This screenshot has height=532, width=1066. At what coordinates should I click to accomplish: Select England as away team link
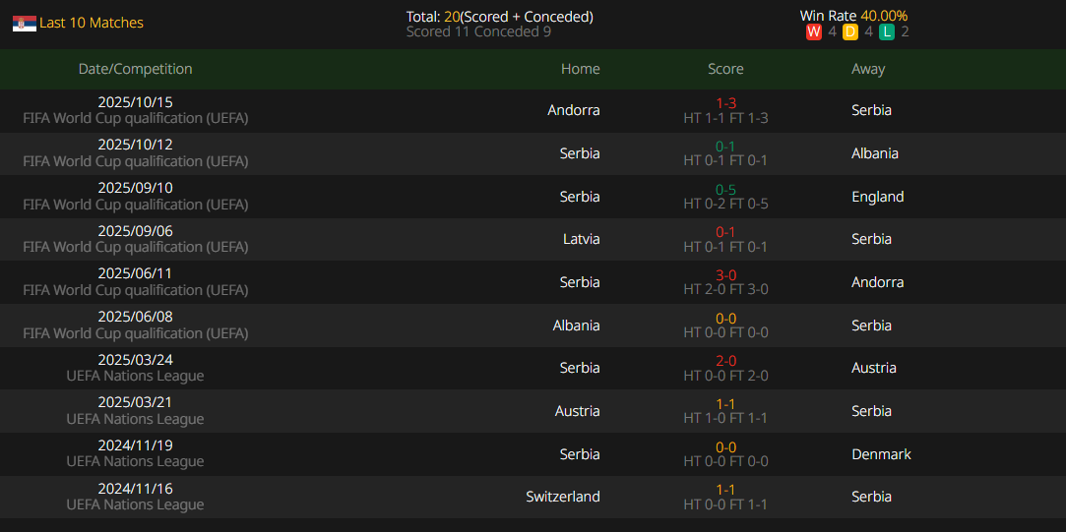pos(877,197)
